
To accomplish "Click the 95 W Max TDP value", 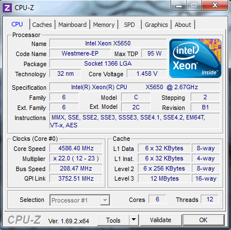I will [154, 53].
